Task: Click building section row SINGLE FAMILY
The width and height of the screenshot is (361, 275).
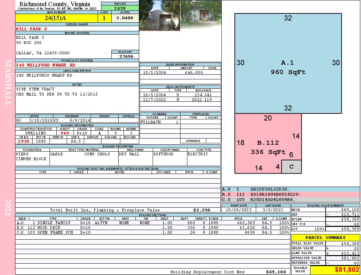Action: (153, 223)
